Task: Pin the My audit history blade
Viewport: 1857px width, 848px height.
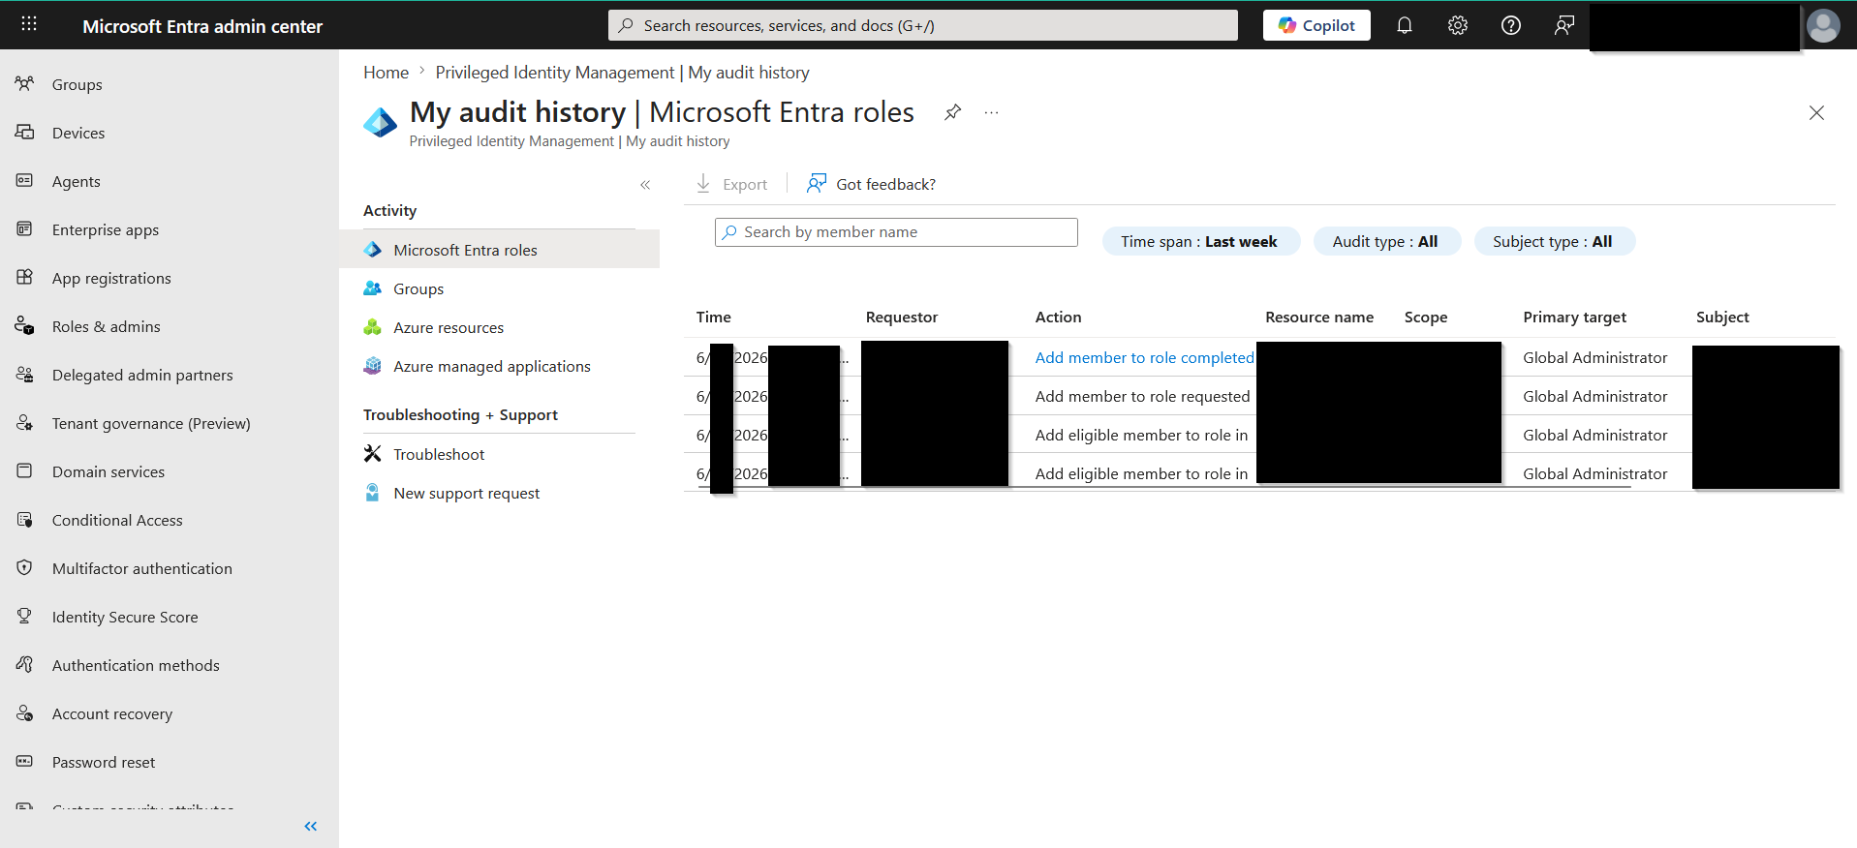Action: coord(952,112)
